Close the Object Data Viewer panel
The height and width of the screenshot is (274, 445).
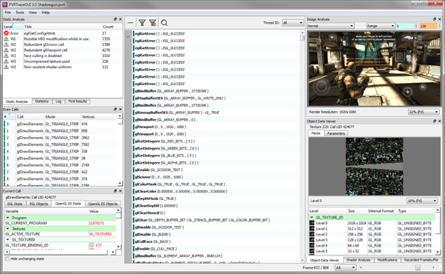[440, 121]
